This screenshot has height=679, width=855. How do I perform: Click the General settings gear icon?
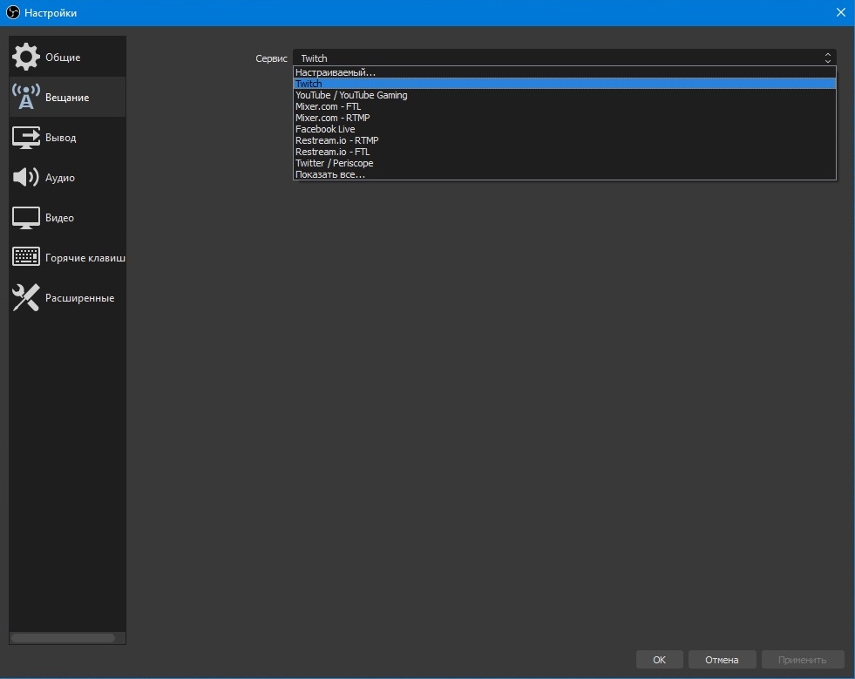tap(25, 57)
